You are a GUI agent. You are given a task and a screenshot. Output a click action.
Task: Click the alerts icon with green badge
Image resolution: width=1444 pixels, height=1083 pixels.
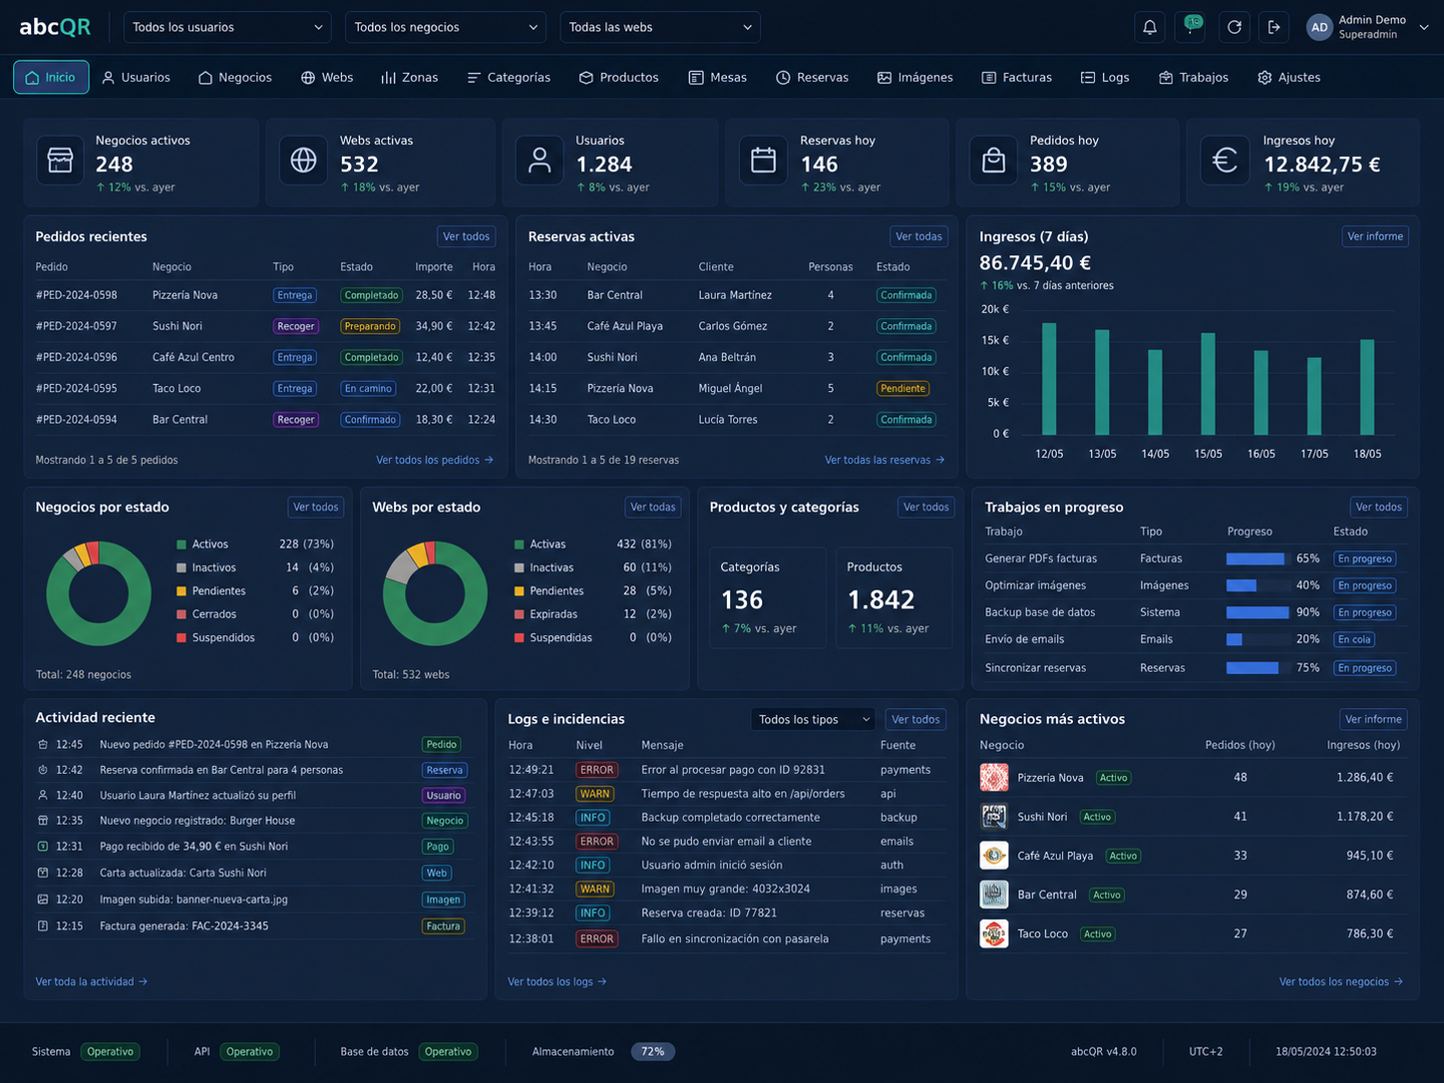click(x=1191, y=27)
